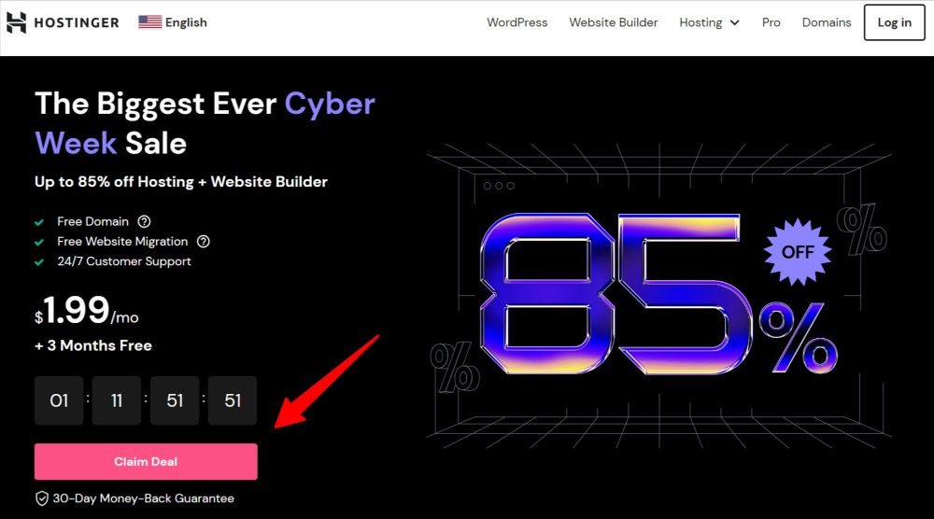
Task: Click the shield icon beside Money-Back Guarantee
Action: click(x=42, y=498)
